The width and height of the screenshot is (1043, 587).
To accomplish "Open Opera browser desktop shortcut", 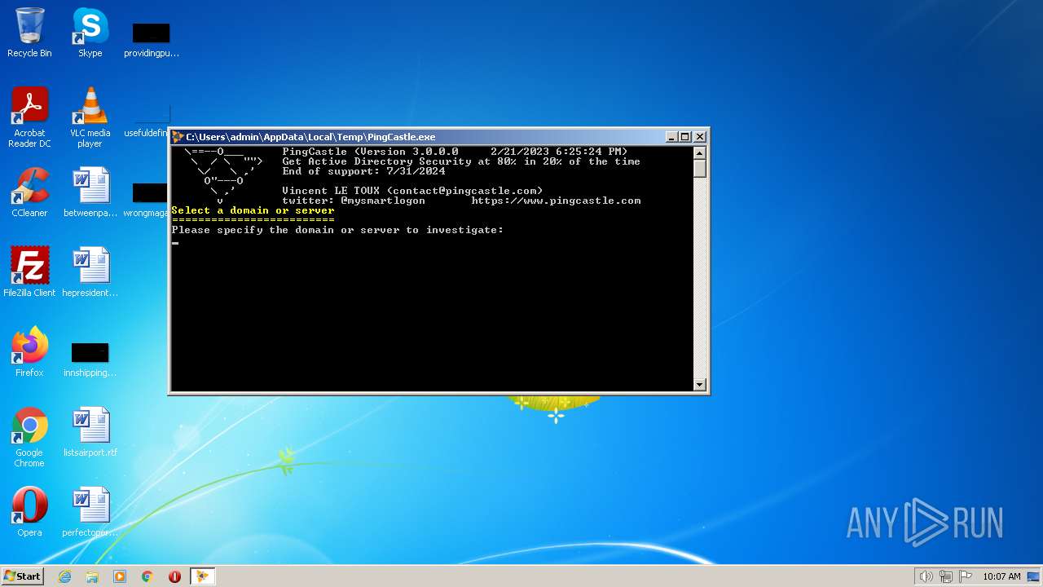I will click(x=29, y=512).
